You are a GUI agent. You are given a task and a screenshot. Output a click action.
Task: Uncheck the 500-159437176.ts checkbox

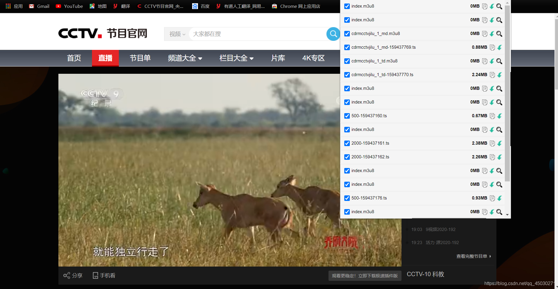(347, 198)
